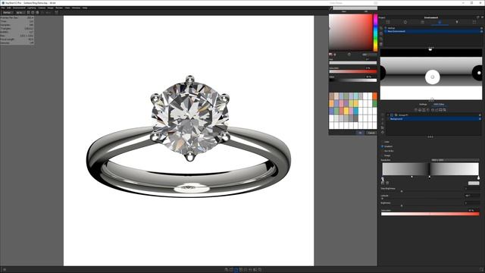Click the Brightness value field in the HDRI Editor panel

[471, 203]
